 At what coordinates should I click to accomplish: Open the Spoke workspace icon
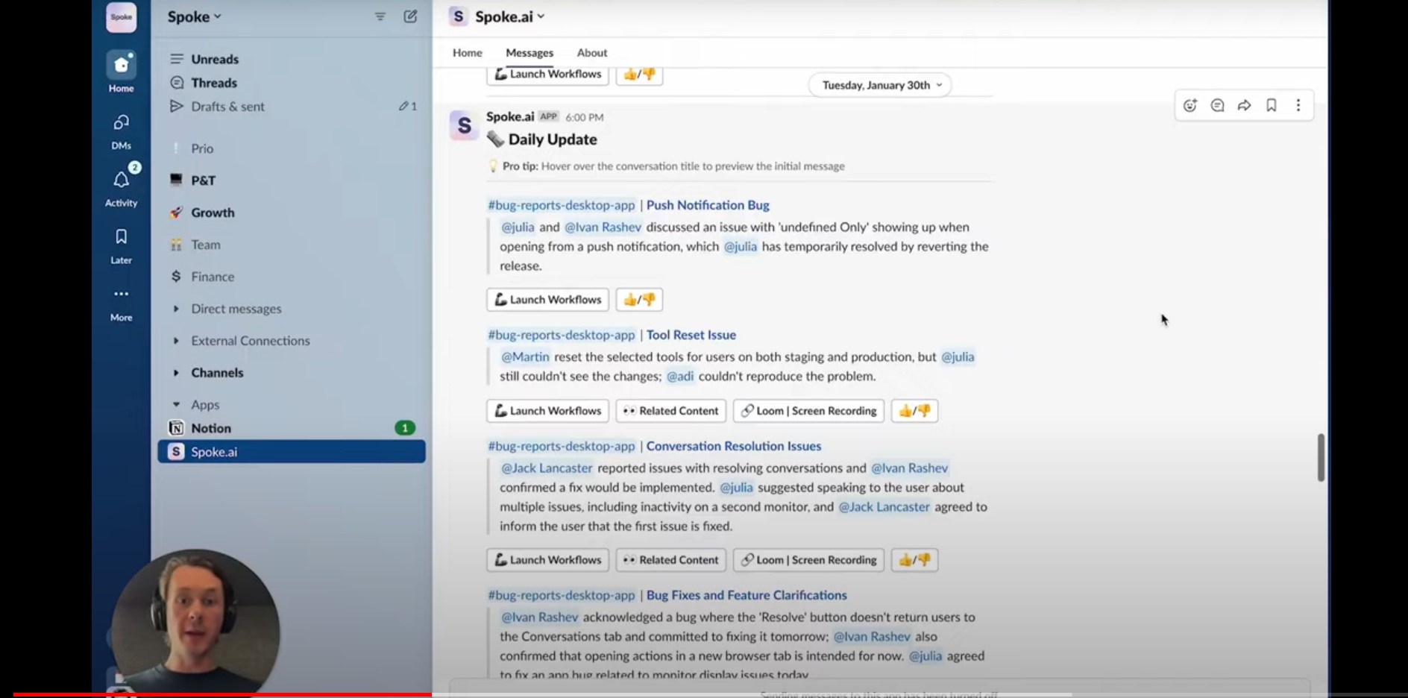pos(121,17)
